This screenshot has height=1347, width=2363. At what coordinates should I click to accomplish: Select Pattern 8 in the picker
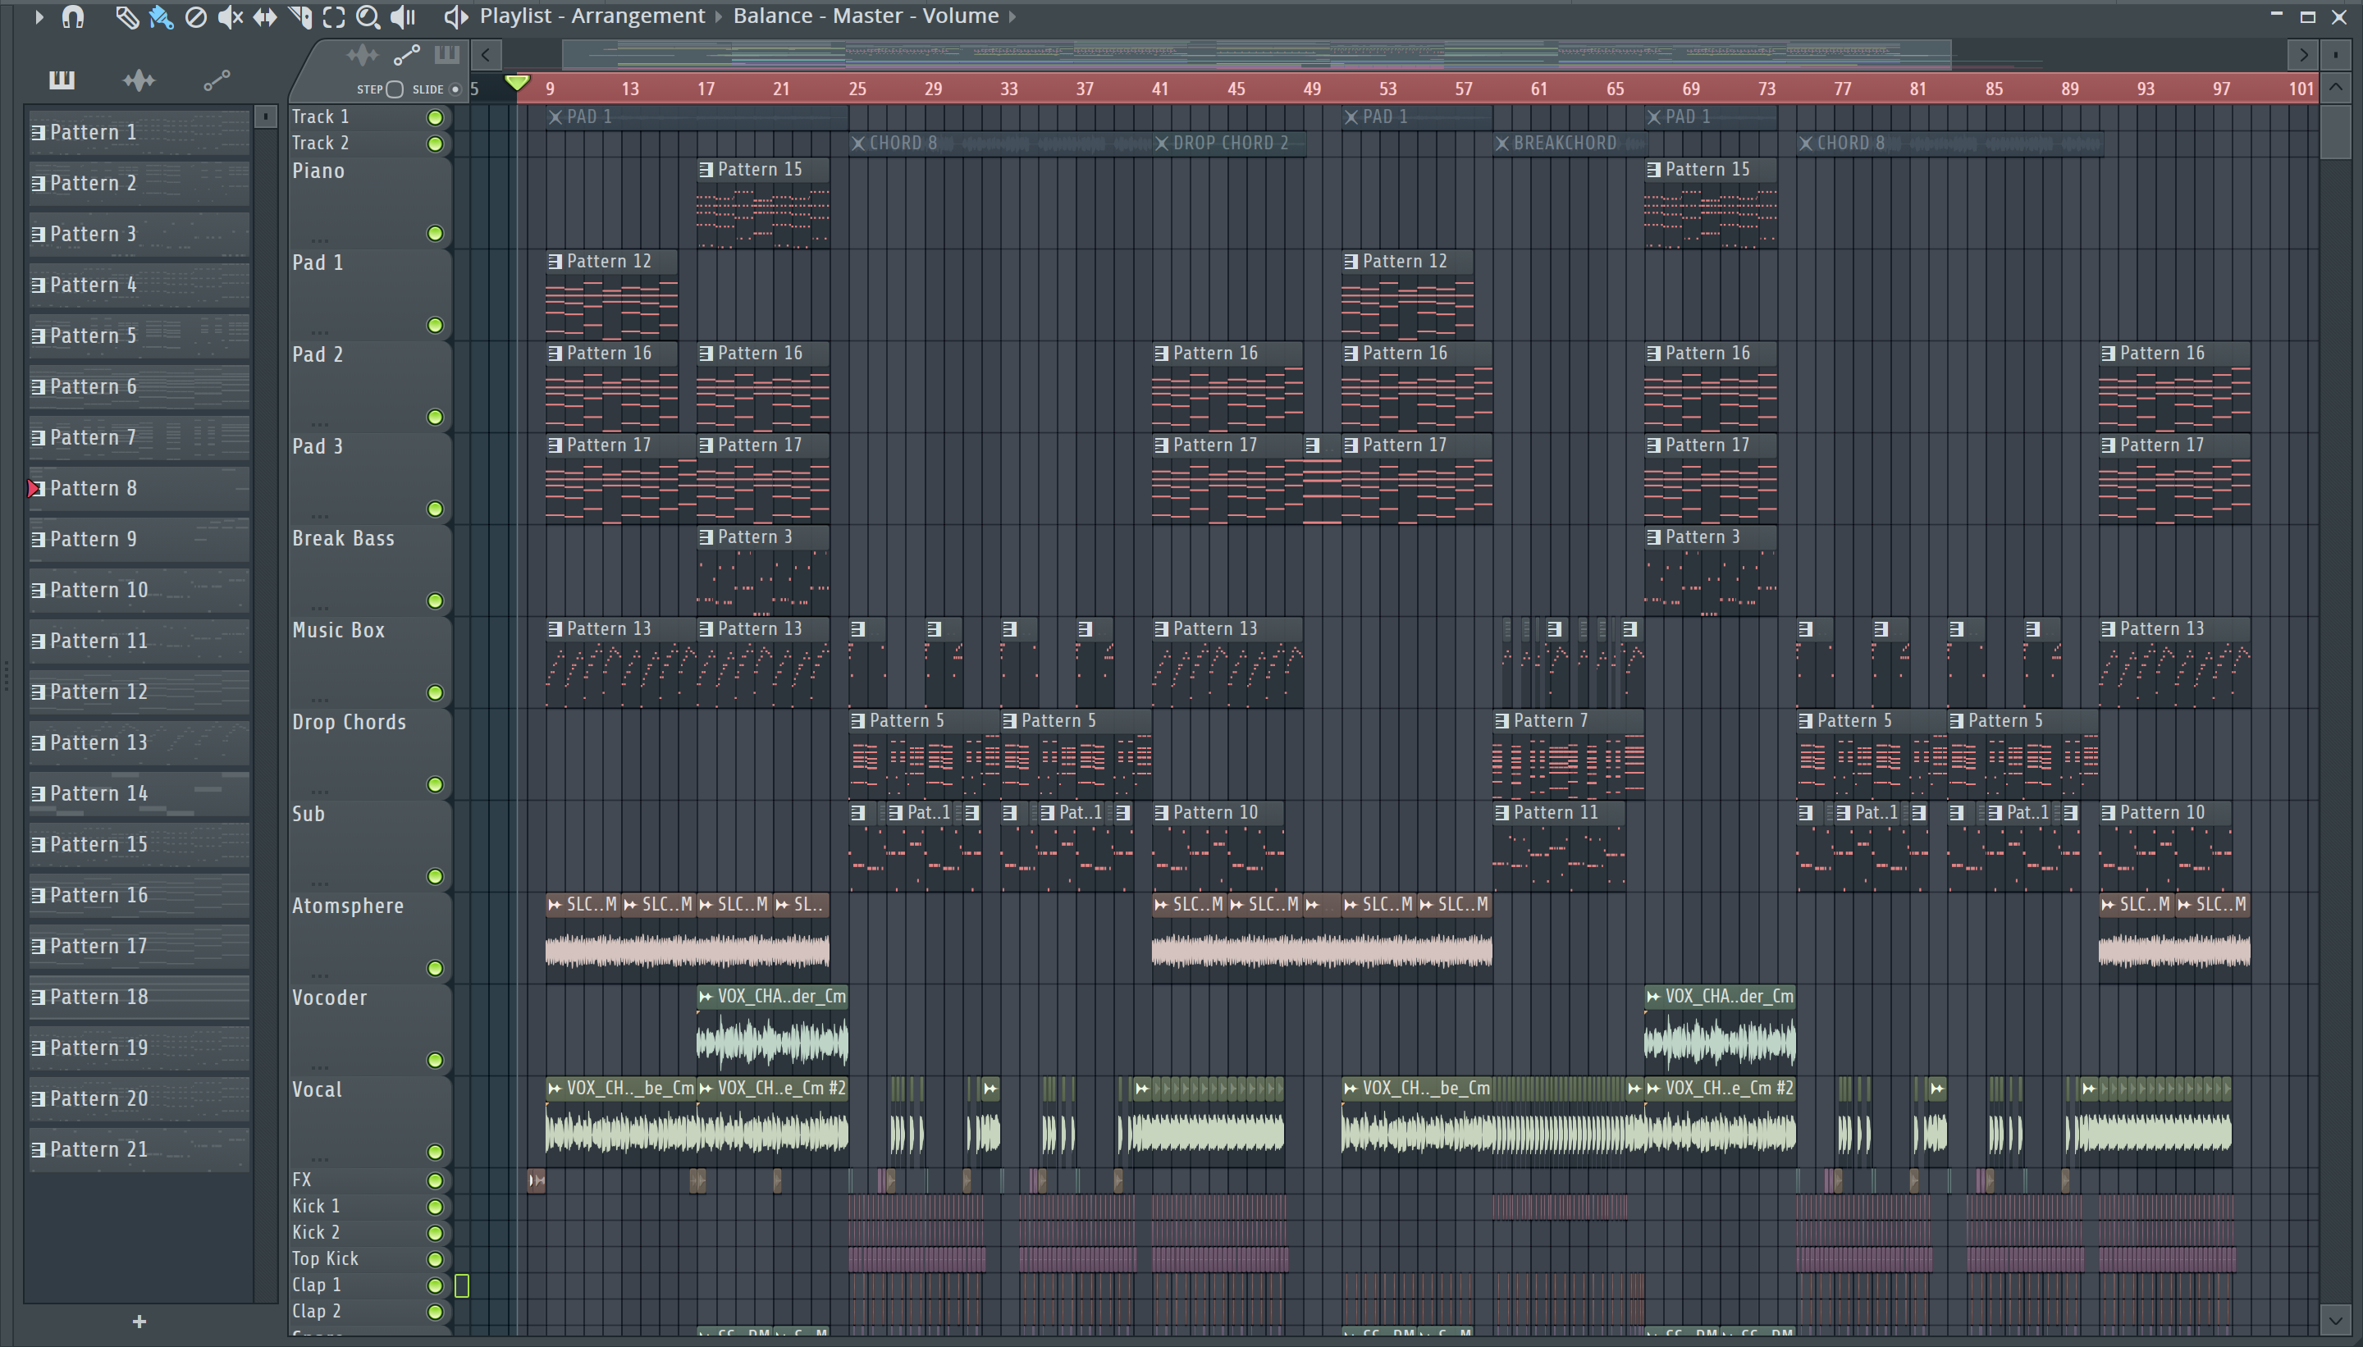coord(139,488)
